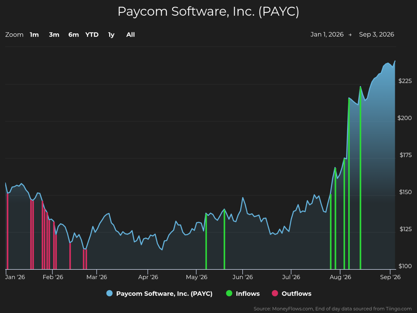The width and height of the screenshot is (417, 313).
Task: Set chart zoom to 1m
Action: point(34,35)
